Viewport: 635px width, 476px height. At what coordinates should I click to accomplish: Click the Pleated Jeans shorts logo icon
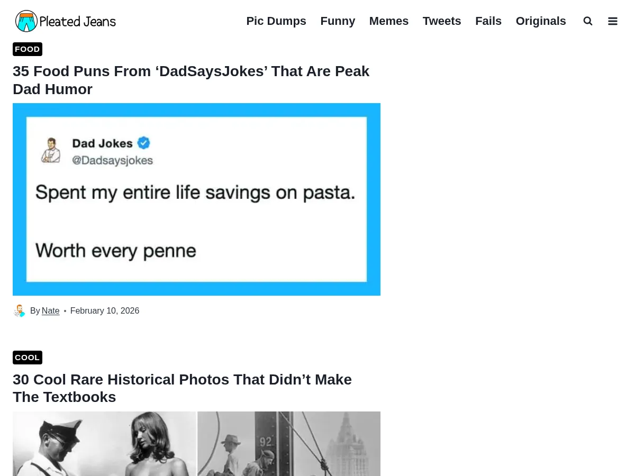26,21
